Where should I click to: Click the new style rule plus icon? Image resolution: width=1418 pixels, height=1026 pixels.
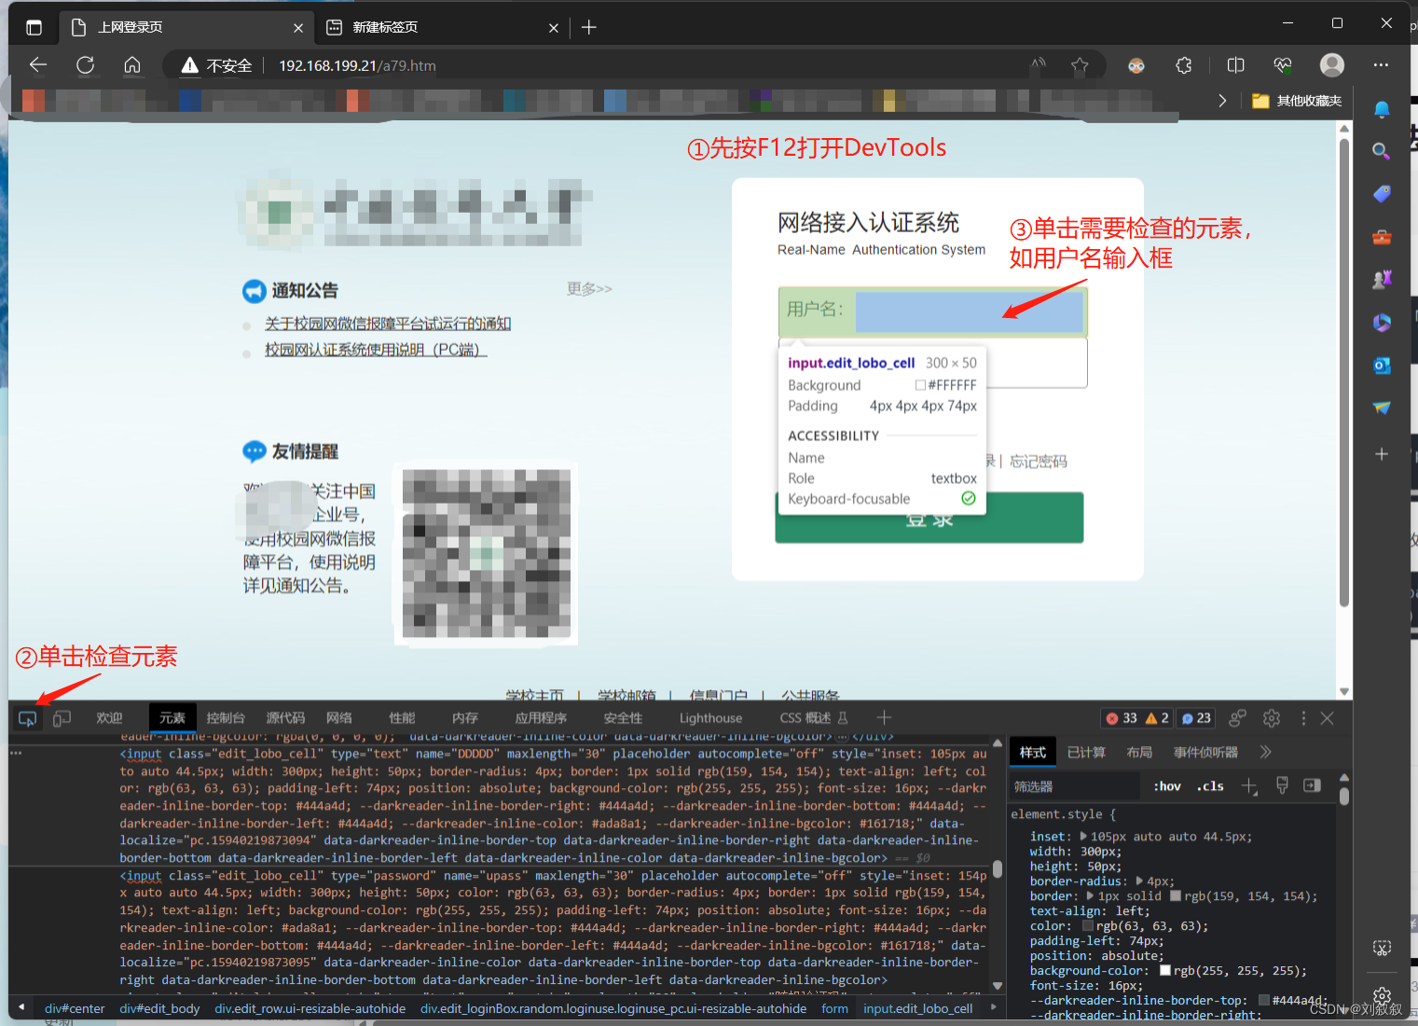point(1249,786)
